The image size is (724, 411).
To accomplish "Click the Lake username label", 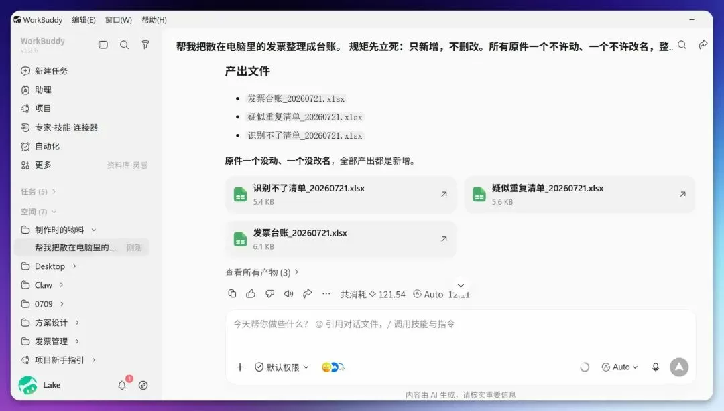I will pyautogui.click(x=52, y=385).
